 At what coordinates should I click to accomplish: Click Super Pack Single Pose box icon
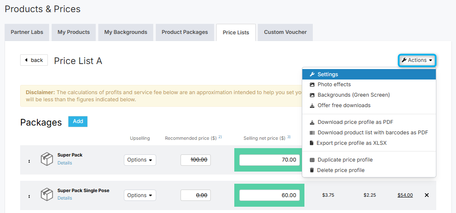47,195
